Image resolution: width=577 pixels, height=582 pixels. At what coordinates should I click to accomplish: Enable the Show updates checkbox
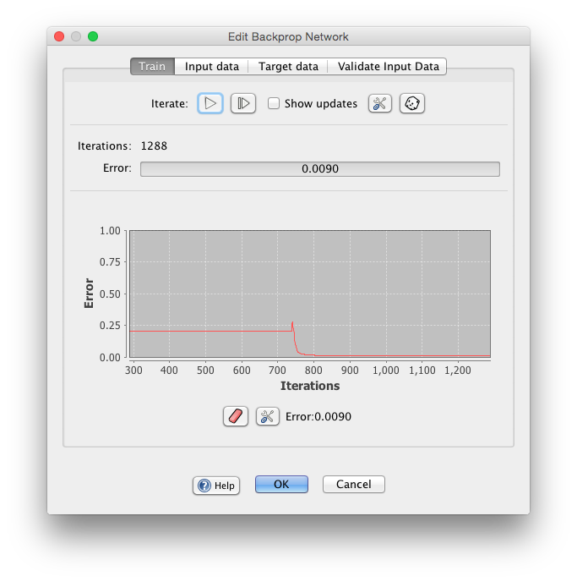tap(274, 103)
